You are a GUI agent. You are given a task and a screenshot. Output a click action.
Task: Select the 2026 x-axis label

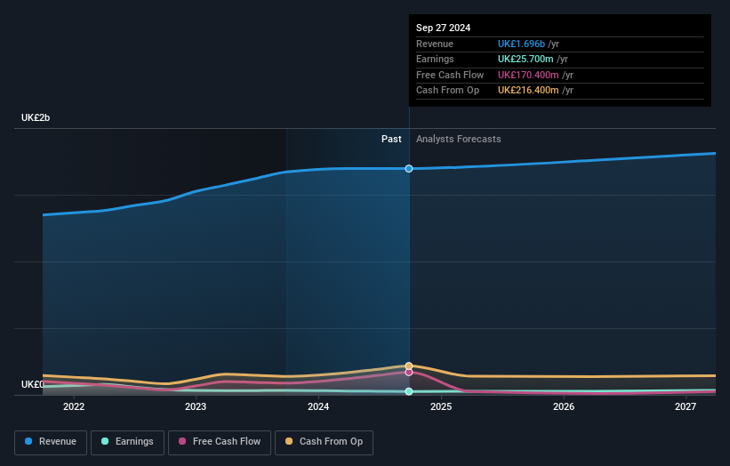564,407
